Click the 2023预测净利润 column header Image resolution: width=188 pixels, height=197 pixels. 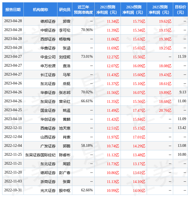[108, 9]
